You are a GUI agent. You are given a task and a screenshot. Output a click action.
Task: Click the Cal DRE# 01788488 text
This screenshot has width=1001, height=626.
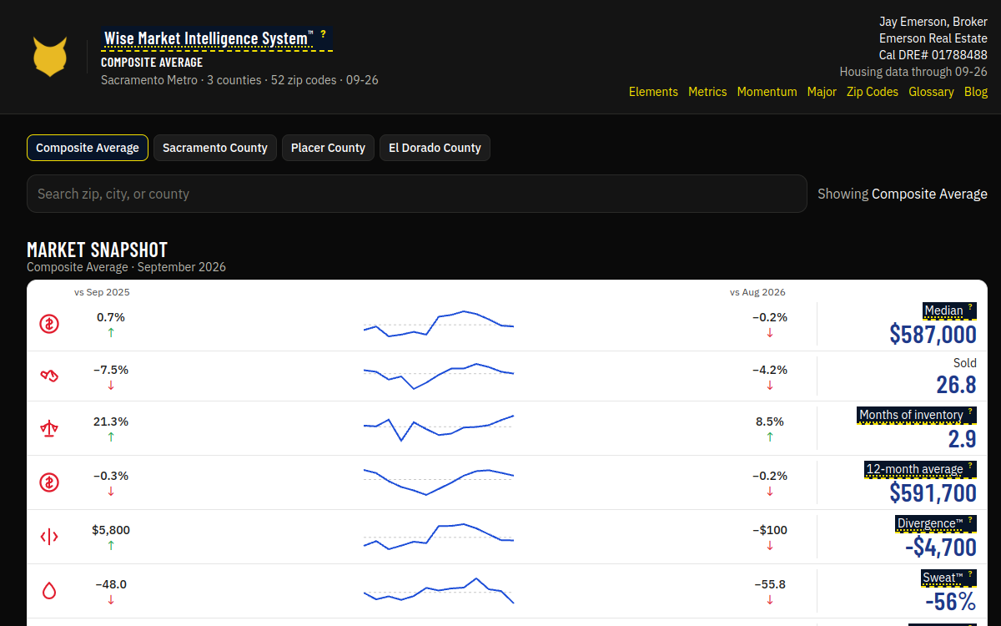(x=933, y=55)
